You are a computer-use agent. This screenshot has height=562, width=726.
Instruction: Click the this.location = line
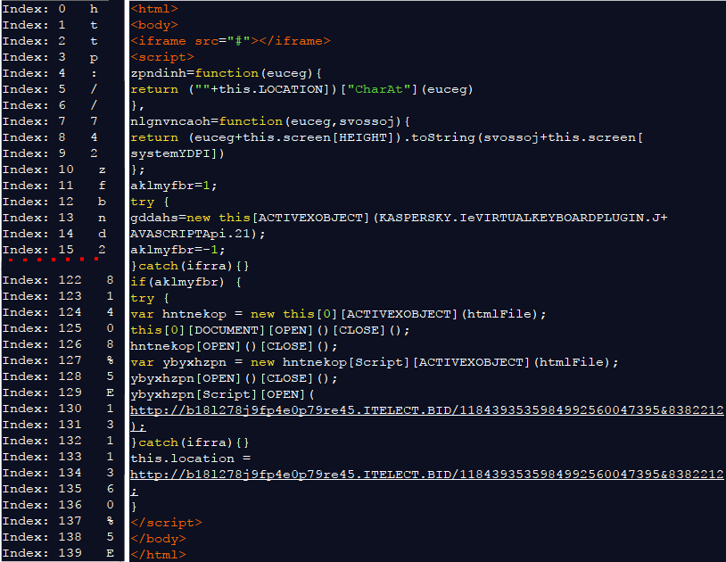190,459
